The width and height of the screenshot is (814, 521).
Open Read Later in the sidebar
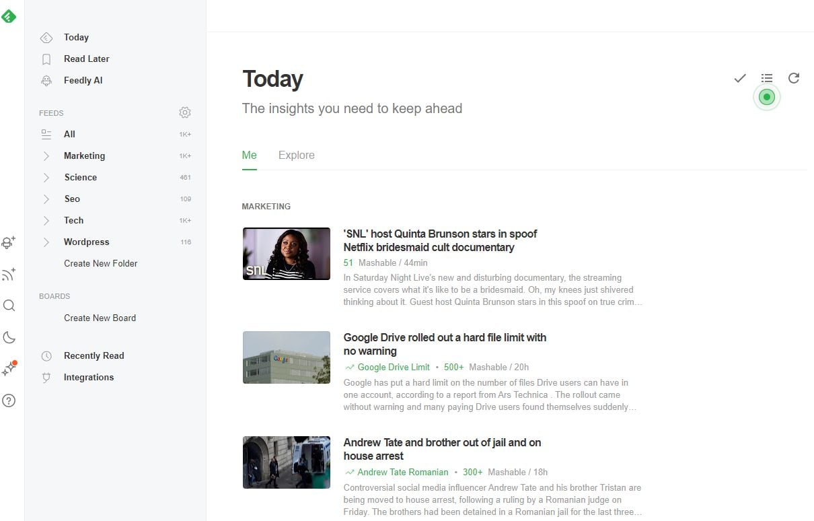(x=86, y=59)
